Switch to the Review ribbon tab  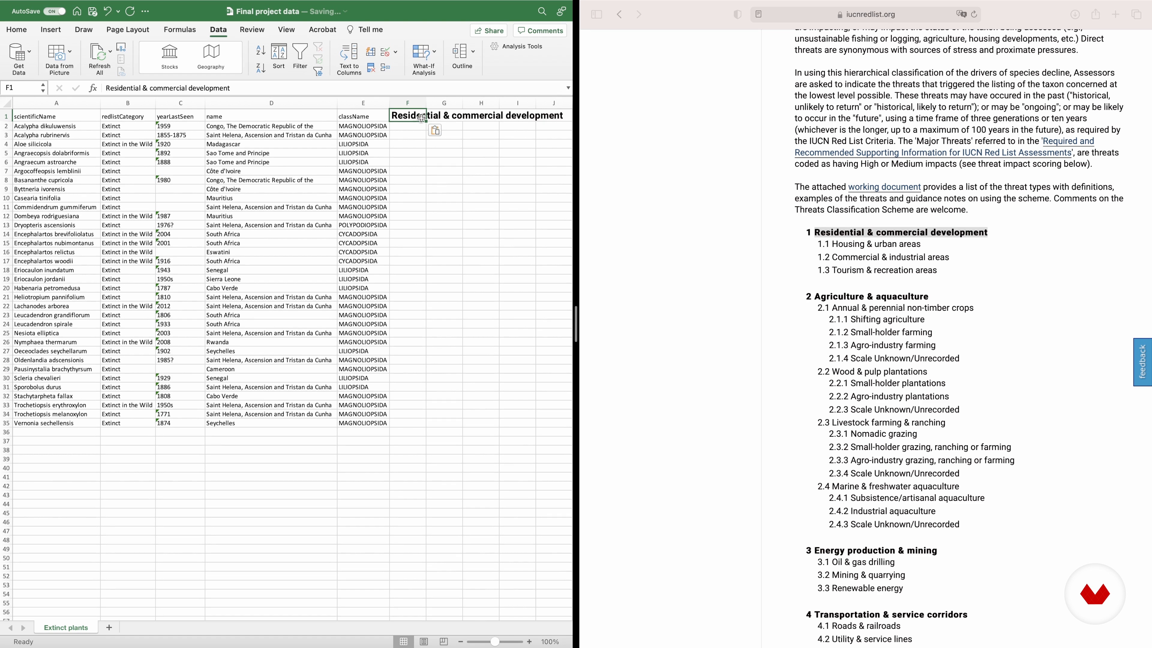(x=252, y=29)
